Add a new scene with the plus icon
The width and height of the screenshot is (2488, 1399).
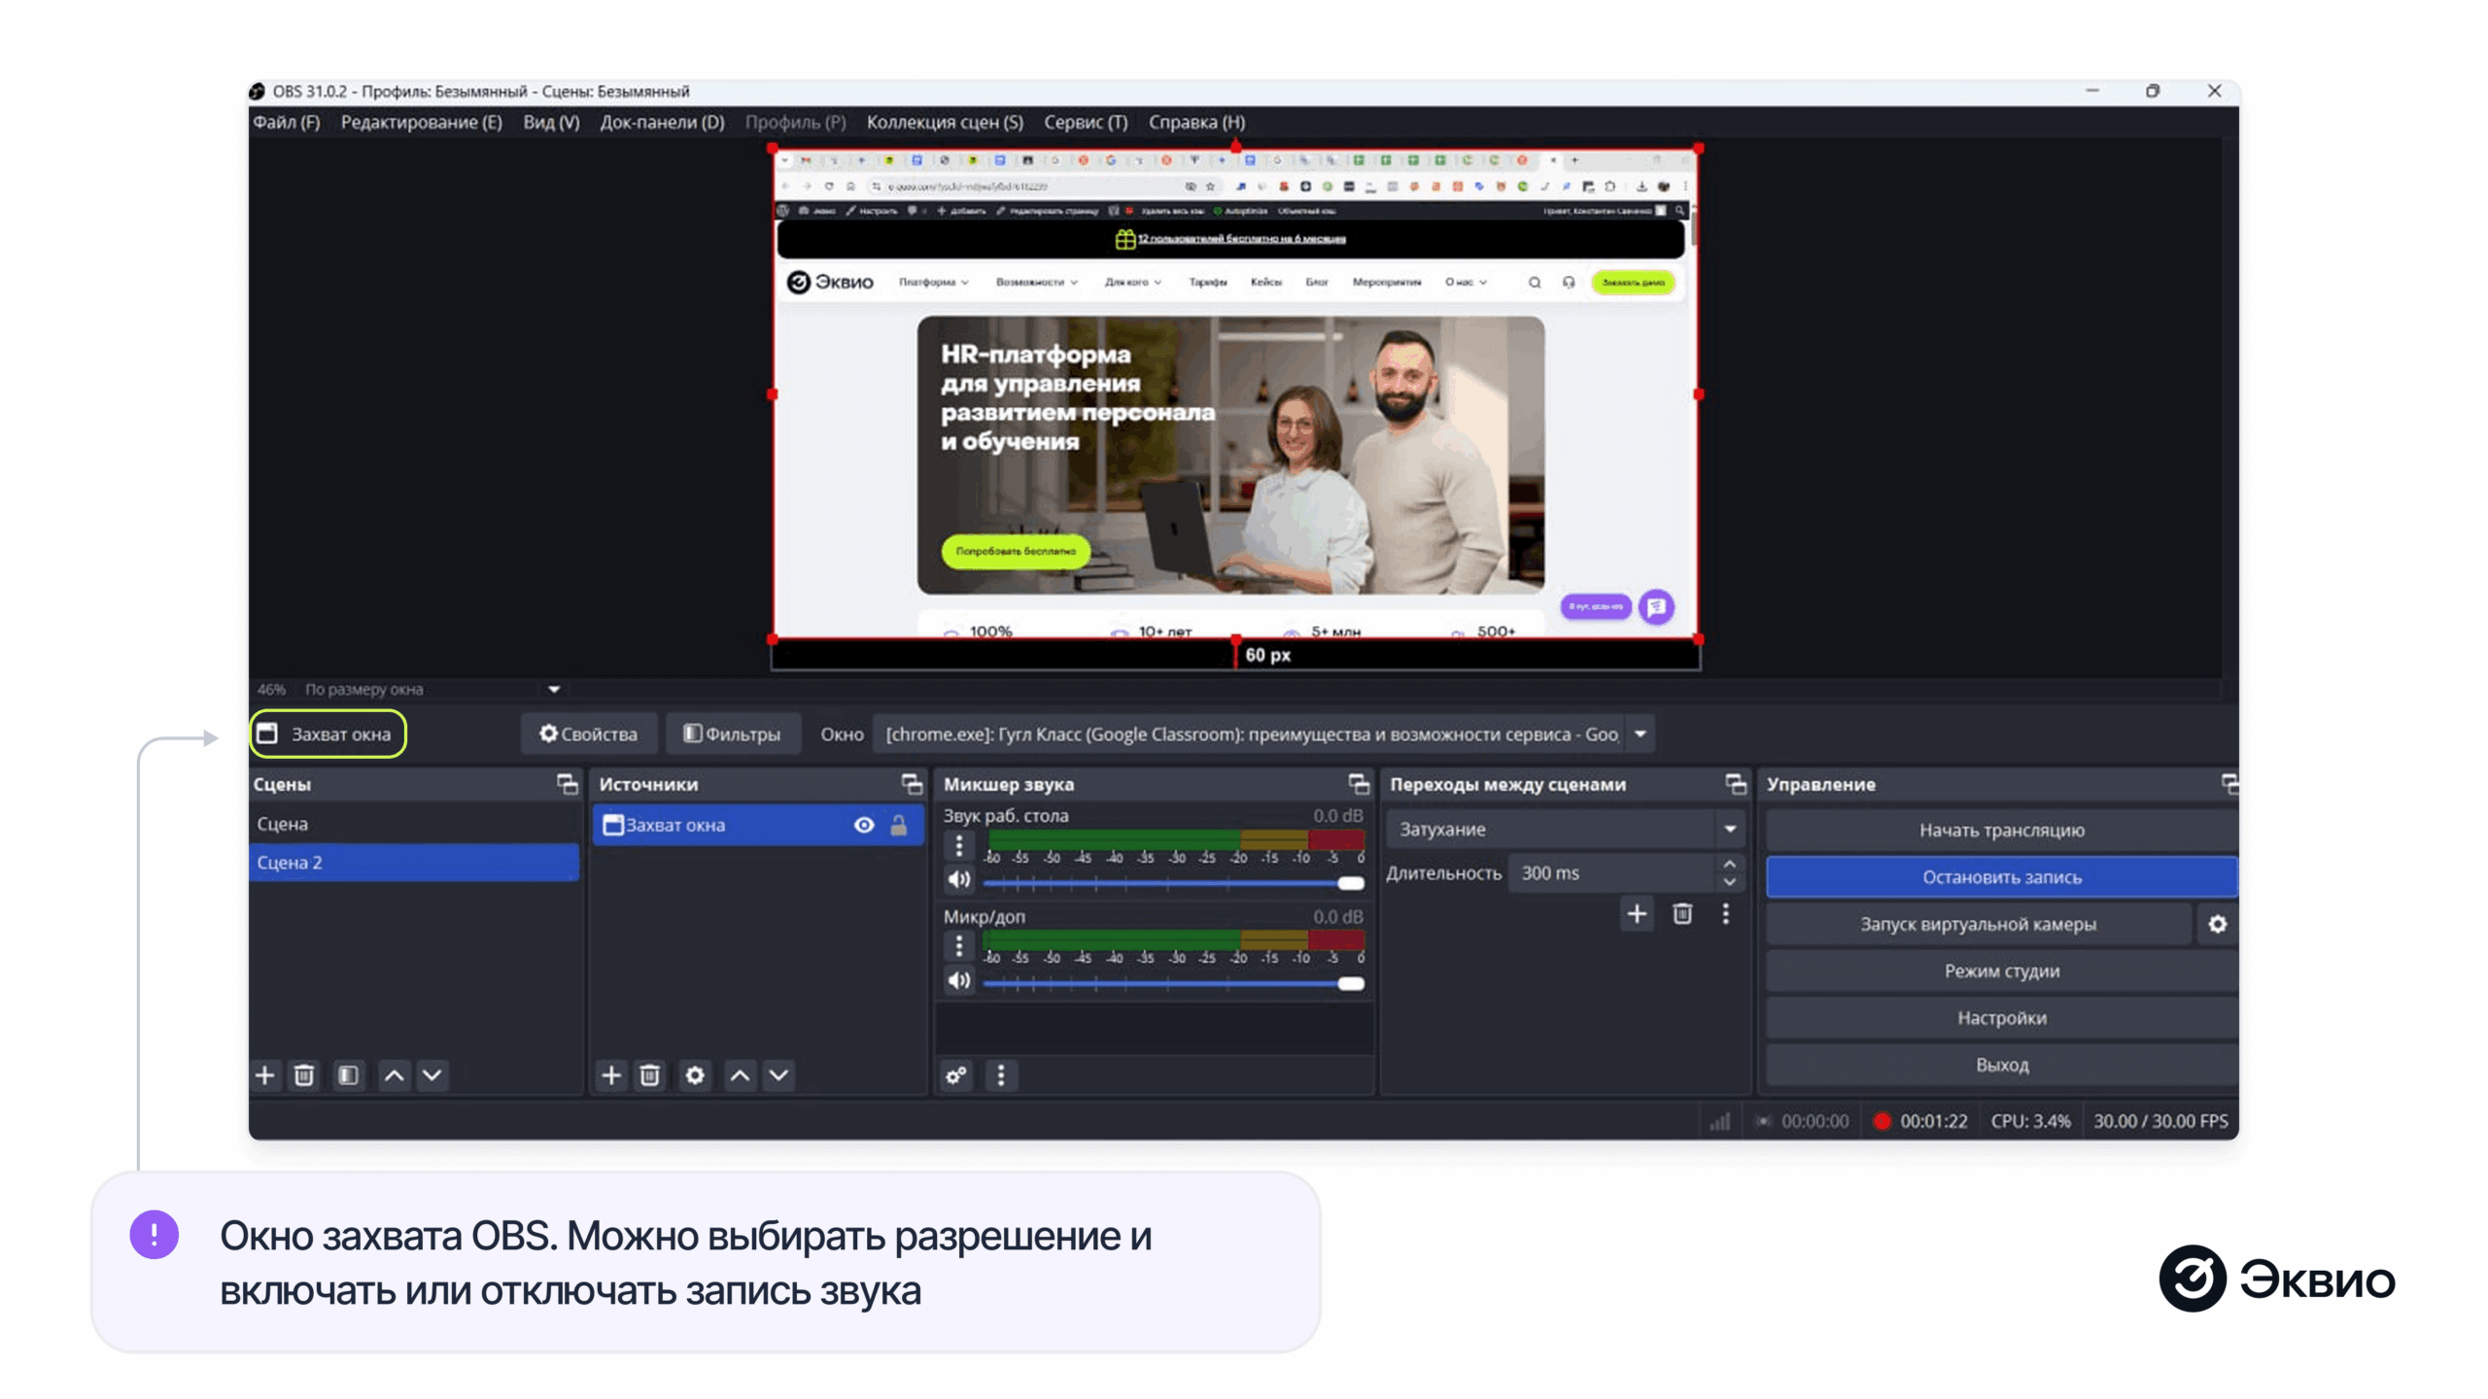tap(264, 1075)
